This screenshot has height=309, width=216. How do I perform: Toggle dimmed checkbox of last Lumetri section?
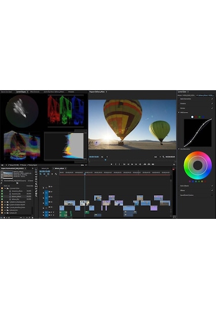[x=212, y=195]
